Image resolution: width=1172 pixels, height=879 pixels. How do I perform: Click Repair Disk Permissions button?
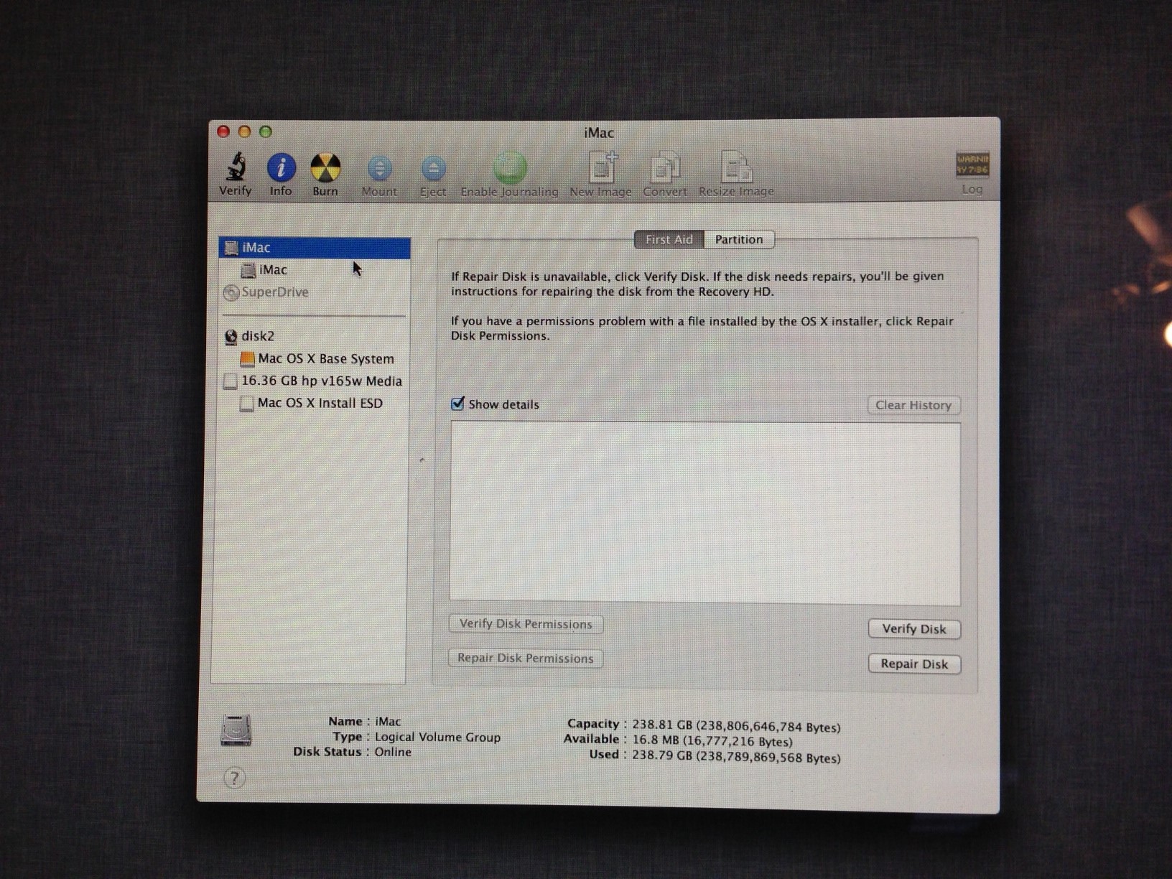coord(526,659)
